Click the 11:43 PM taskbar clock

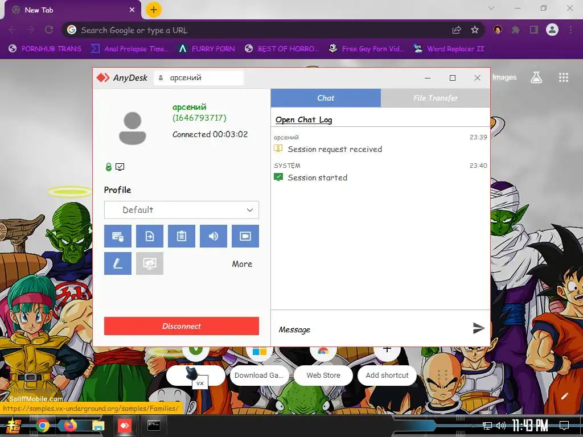530,426
